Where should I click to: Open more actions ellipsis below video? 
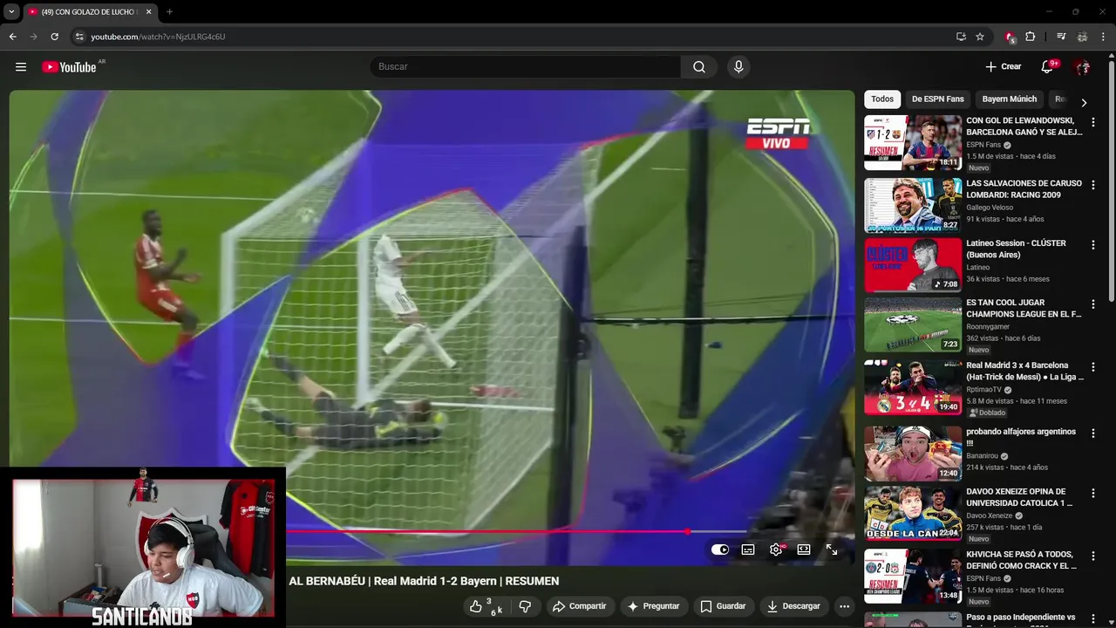(x=844, y=606)
